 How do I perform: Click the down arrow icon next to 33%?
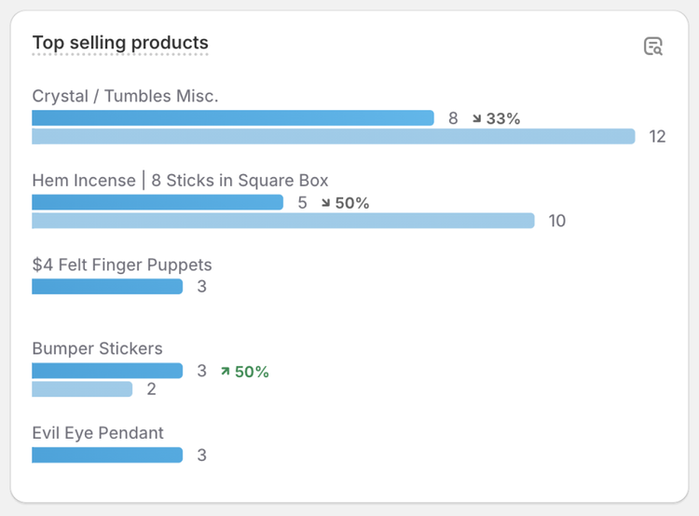click(477, 119)
